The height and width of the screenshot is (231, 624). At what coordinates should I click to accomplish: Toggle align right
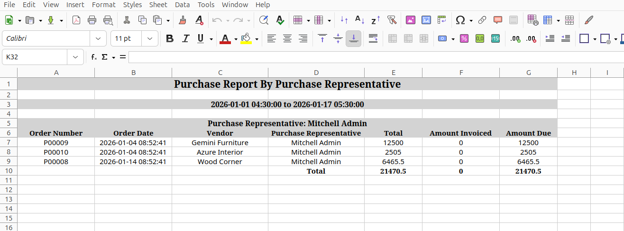pos(303,38)
